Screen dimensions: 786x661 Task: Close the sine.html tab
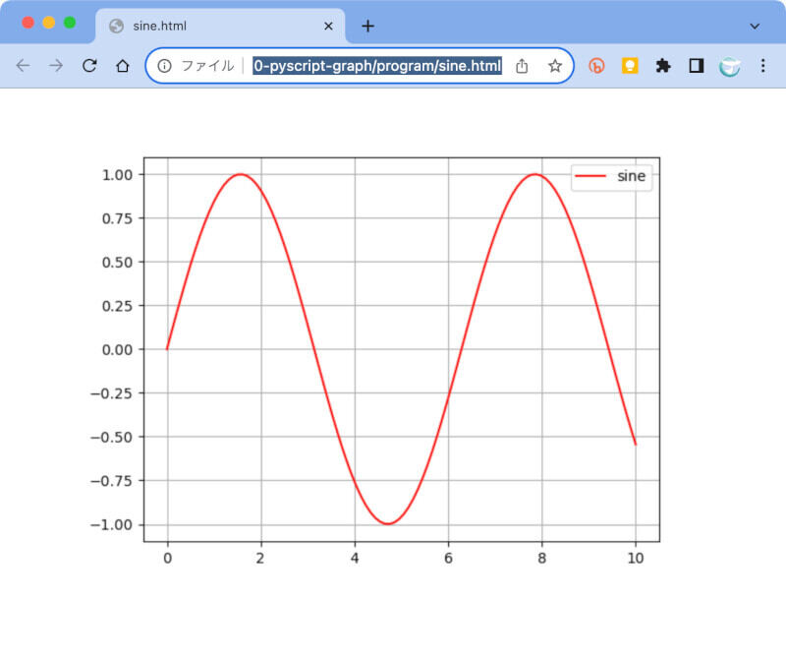pos(328,27)
